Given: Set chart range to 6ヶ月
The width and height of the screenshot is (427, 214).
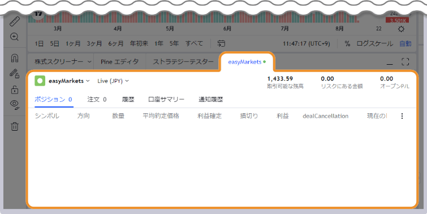Looking at the screenshot, I should click(116, 44).
